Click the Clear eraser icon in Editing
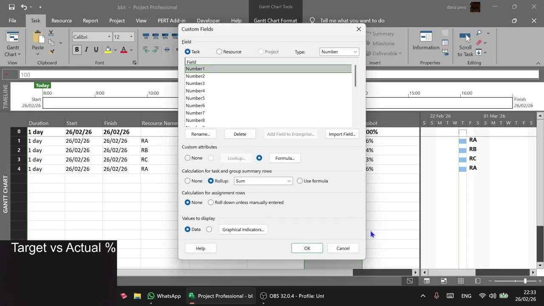The width and height of the screenshot is (544, 306). click(x=479, y=42)
